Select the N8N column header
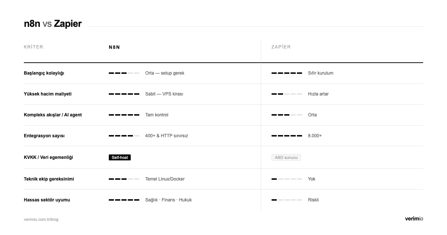Image resolution: width=447 pixels, height=235 pixels. (114, 47)
